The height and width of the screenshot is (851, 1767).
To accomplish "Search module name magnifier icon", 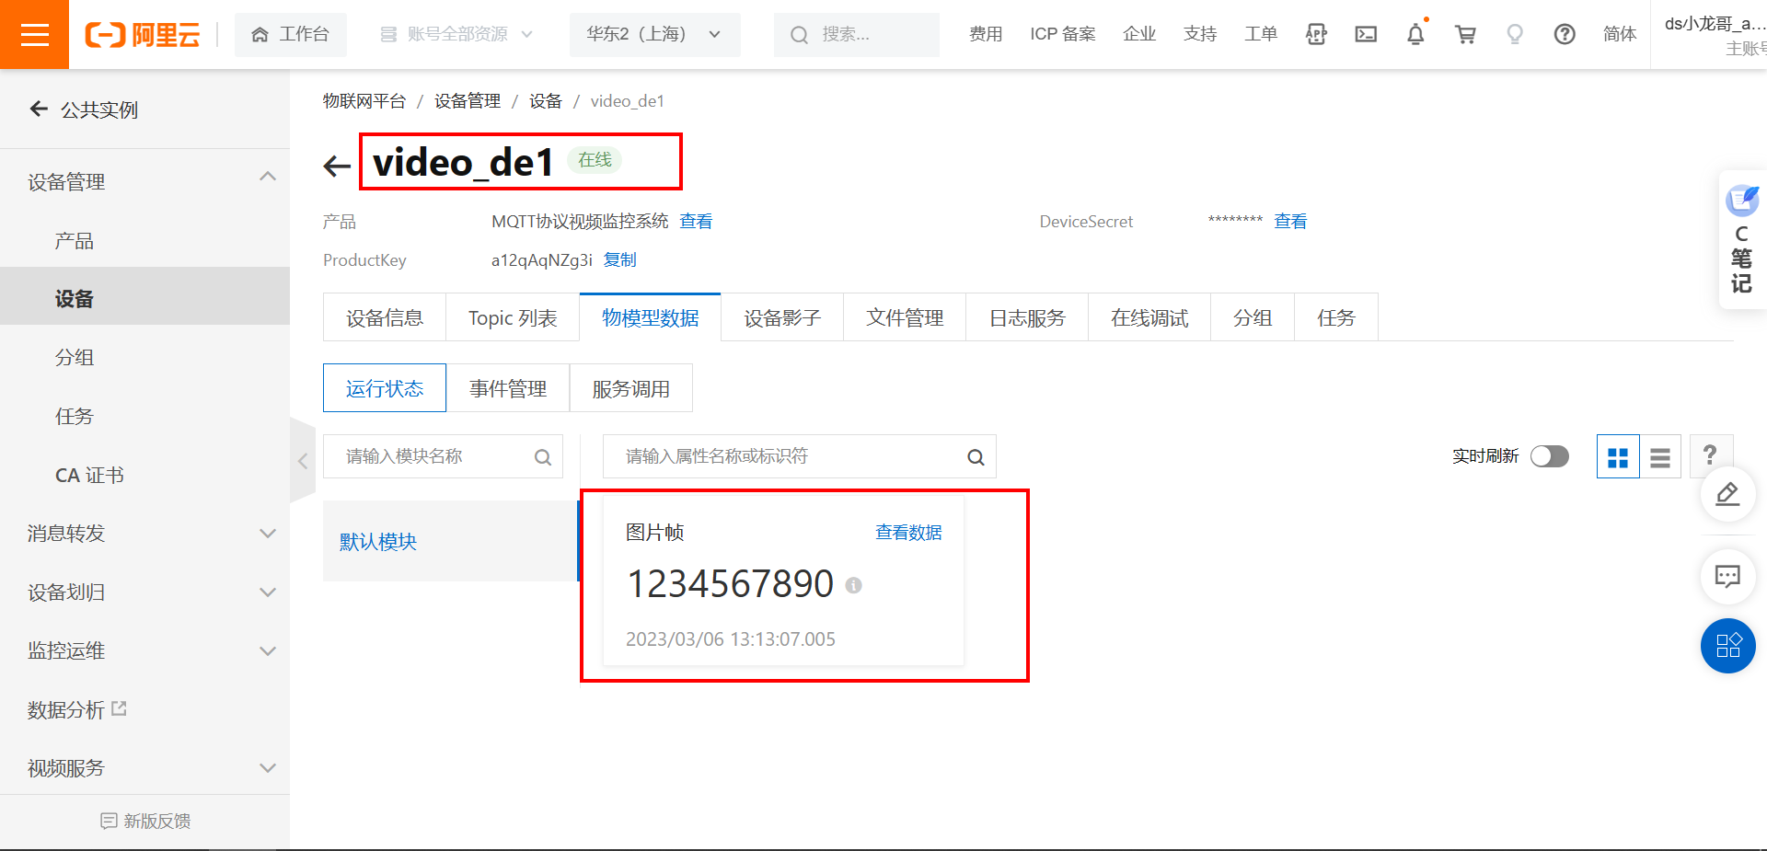I will 543,457.
